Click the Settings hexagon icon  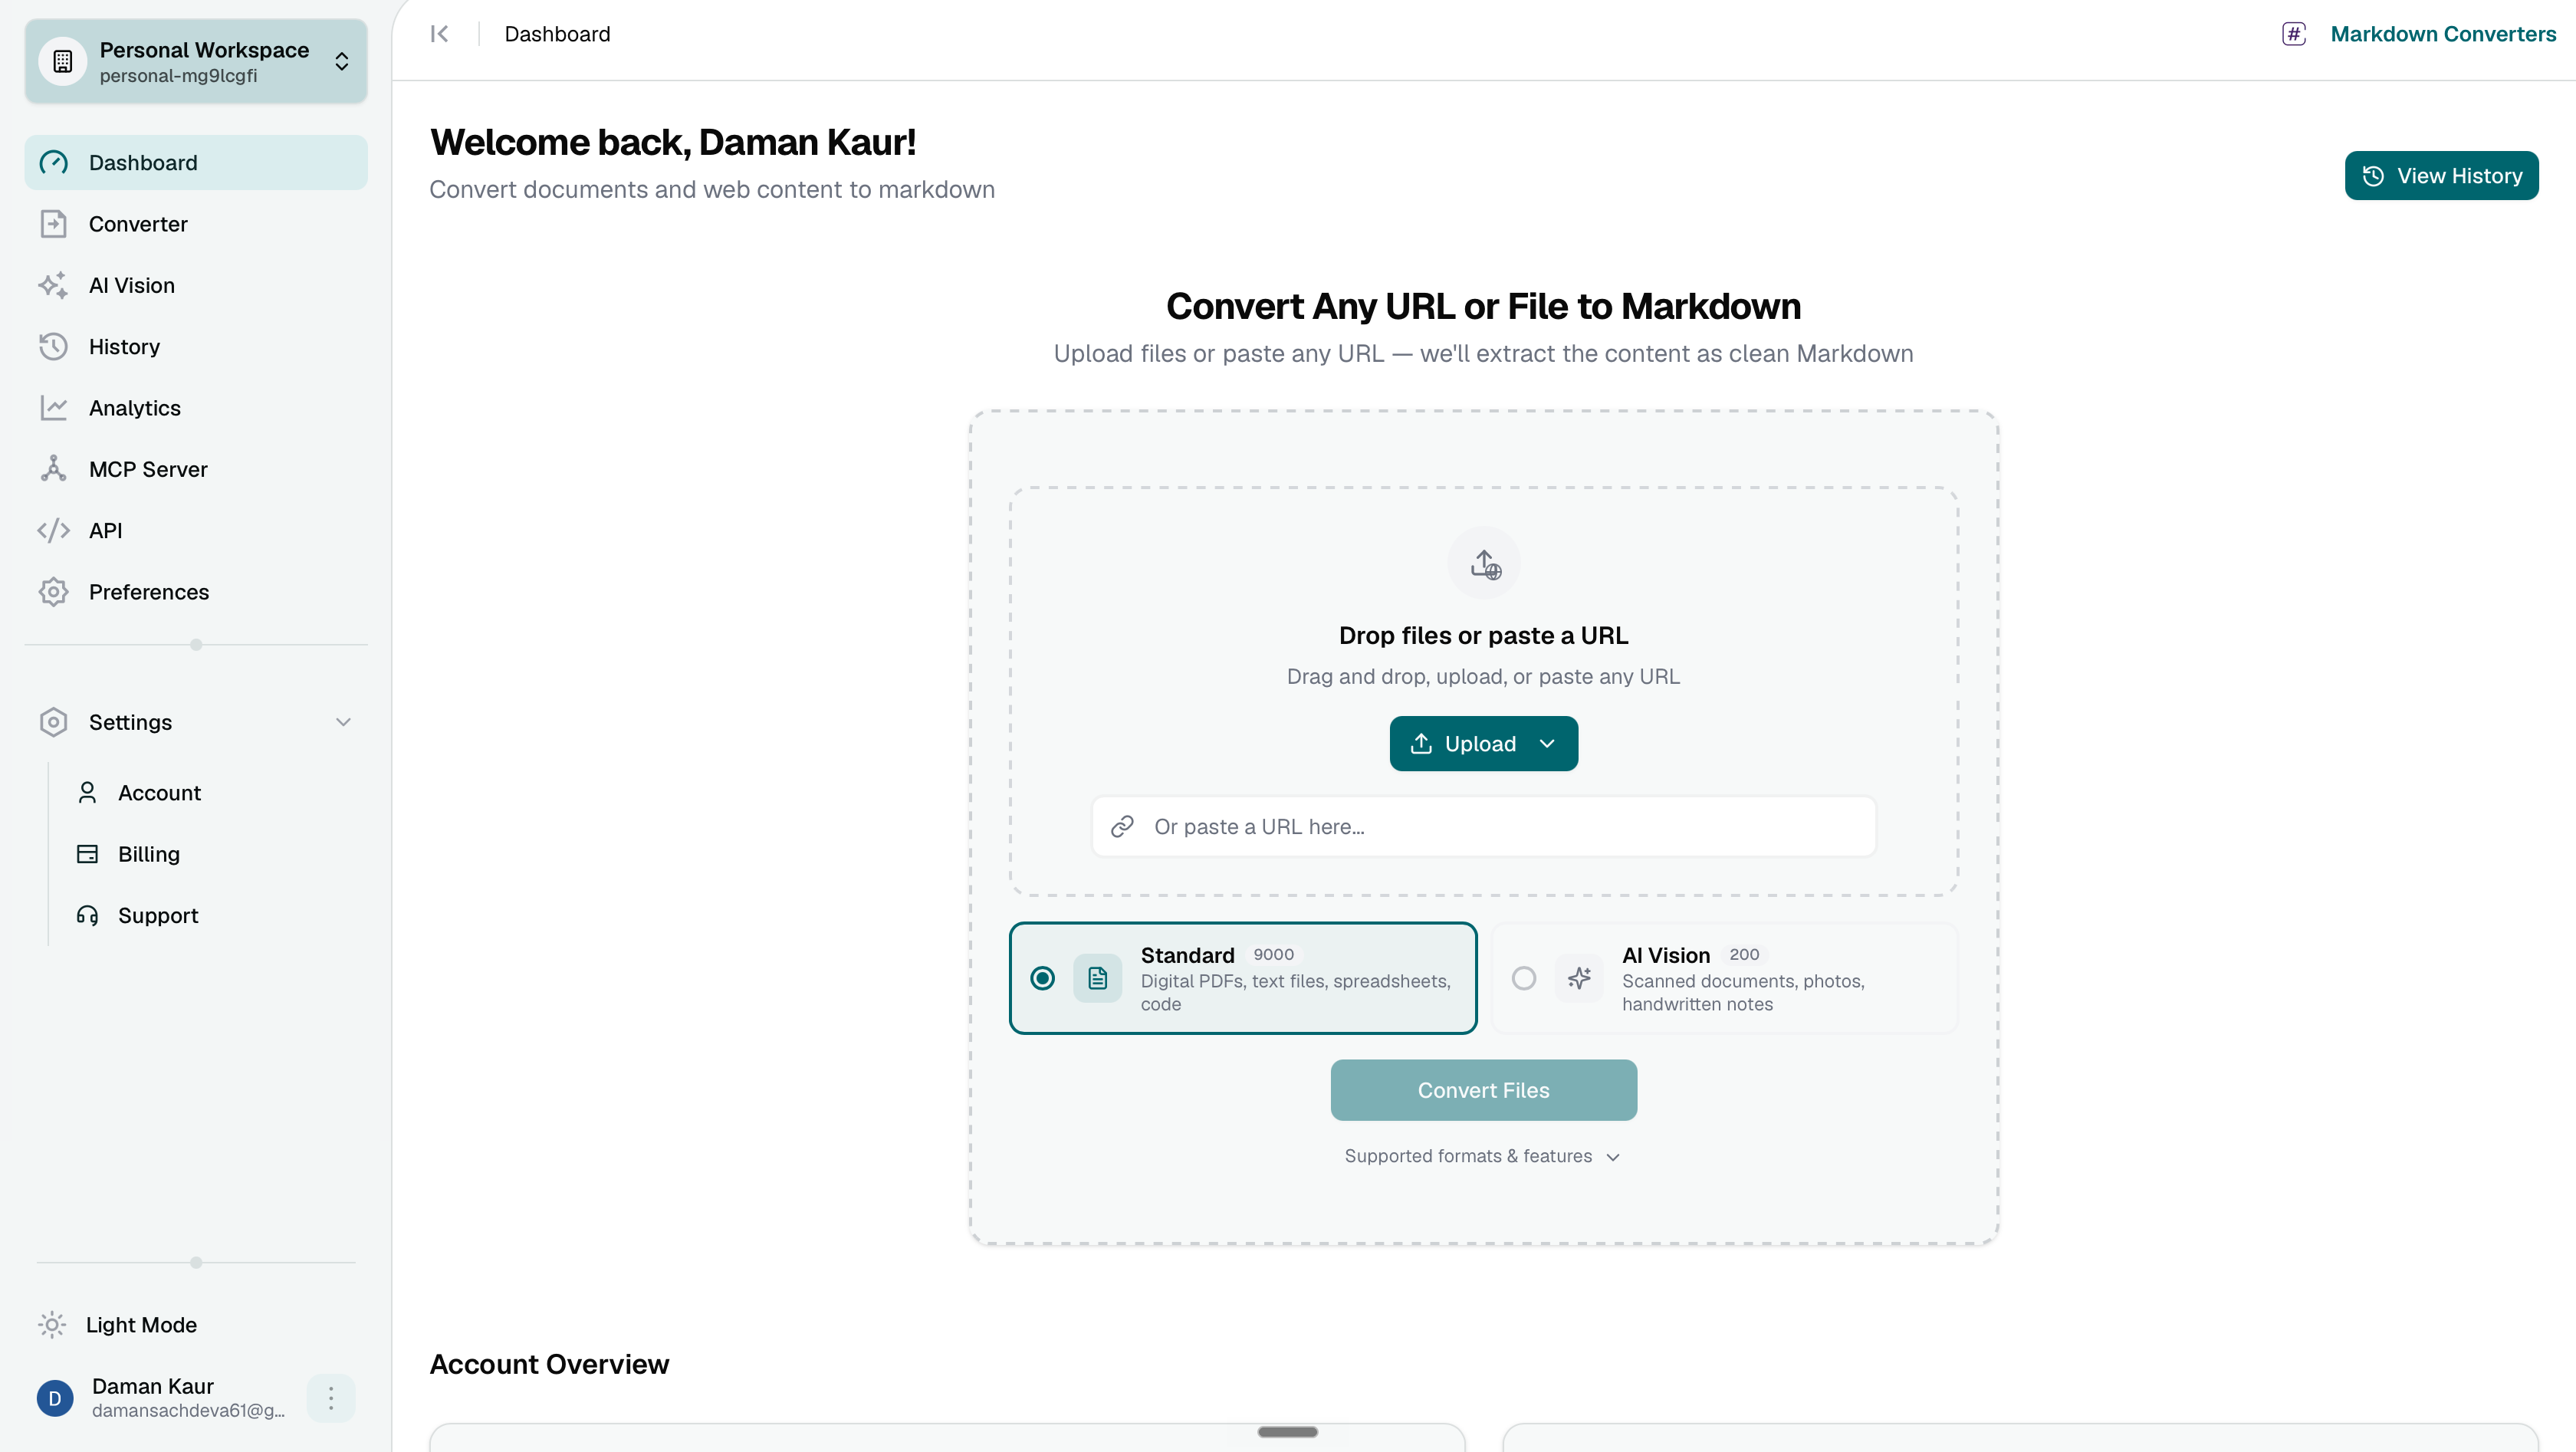tap(53, 722)
